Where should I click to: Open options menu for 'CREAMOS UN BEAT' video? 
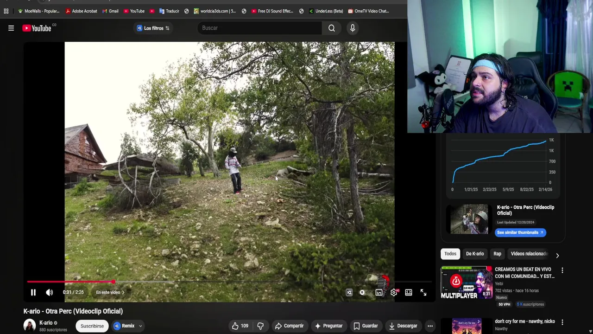pos(562,270)
